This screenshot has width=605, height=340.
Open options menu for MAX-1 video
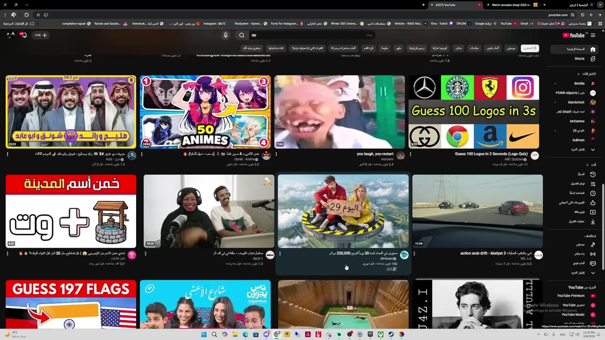tap(146, 254)
